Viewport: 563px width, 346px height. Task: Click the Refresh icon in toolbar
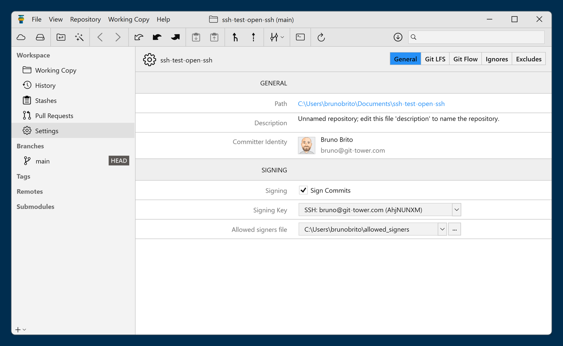tap(321, 37)
